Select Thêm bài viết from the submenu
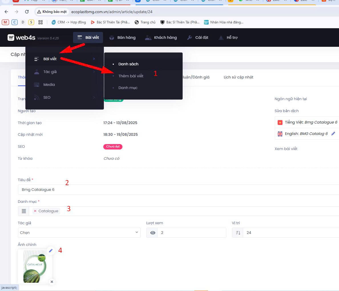 point(131,76)
